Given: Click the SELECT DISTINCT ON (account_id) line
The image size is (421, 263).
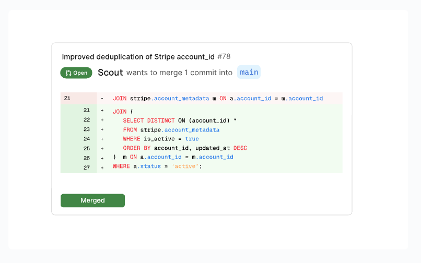Looking at the screenshot, I should click(180, 121).
